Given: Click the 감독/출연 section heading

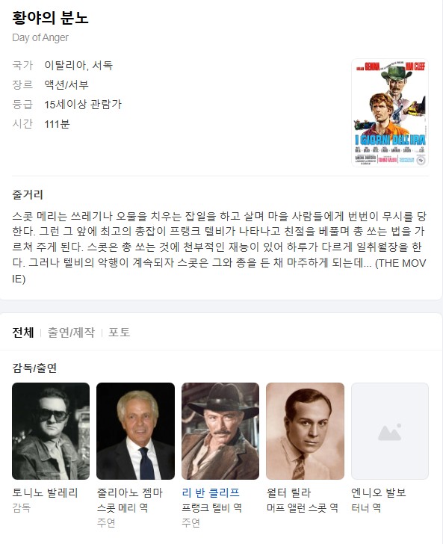Looking at the screenshot, I should click(x=34, y=368).
